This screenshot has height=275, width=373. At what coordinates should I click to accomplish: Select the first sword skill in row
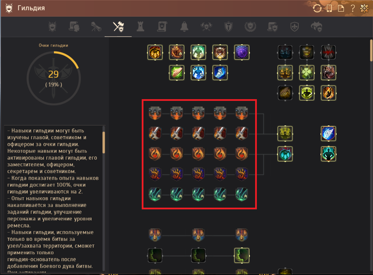[x=155, y=133]
